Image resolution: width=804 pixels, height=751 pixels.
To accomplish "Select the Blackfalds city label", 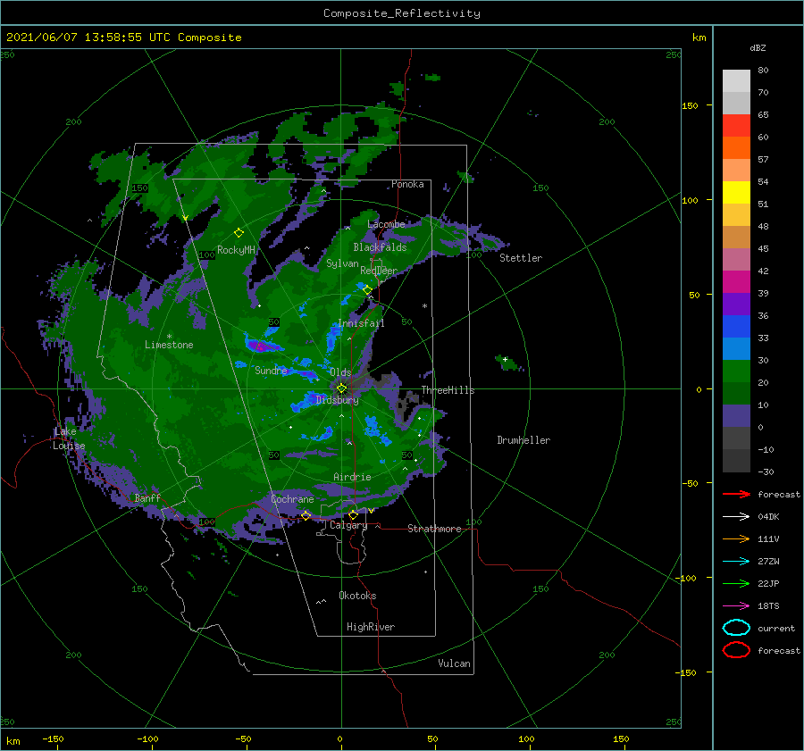I will coord(380,247).
